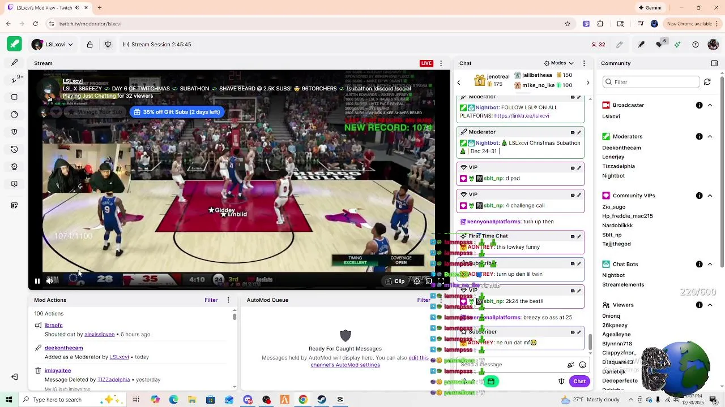Viewport: 725px width, 407px height.
Task: Open deekonthecam link in Mod Actions
Action: tap(63, 348)
